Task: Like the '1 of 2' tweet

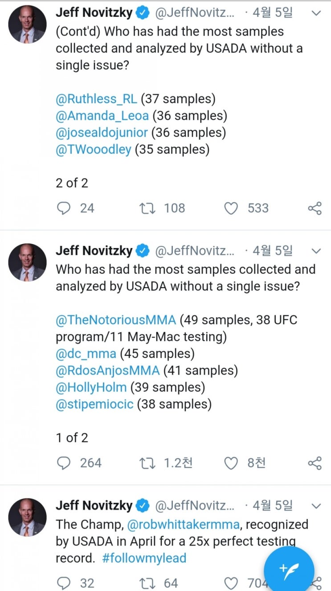Action: pyautogui.click(x=231, y=463)
